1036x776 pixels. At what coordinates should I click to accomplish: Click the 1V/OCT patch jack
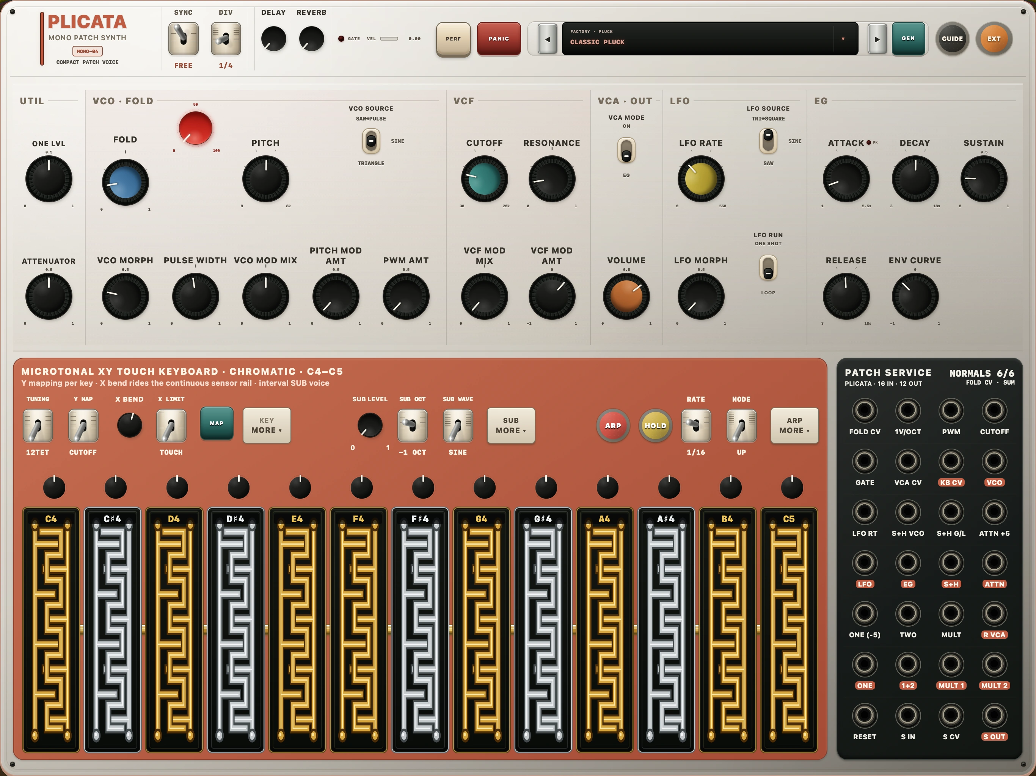pyautogui.click(x=908, y=410)
